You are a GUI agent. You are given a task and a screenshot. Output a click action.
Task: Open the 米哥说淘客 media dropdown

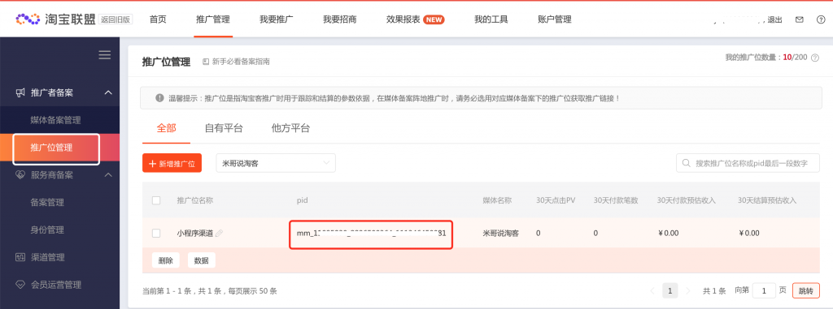[x=276, y=163]
